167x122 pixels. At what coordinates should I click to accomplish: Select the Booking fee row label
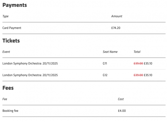(x=10, y=111)
